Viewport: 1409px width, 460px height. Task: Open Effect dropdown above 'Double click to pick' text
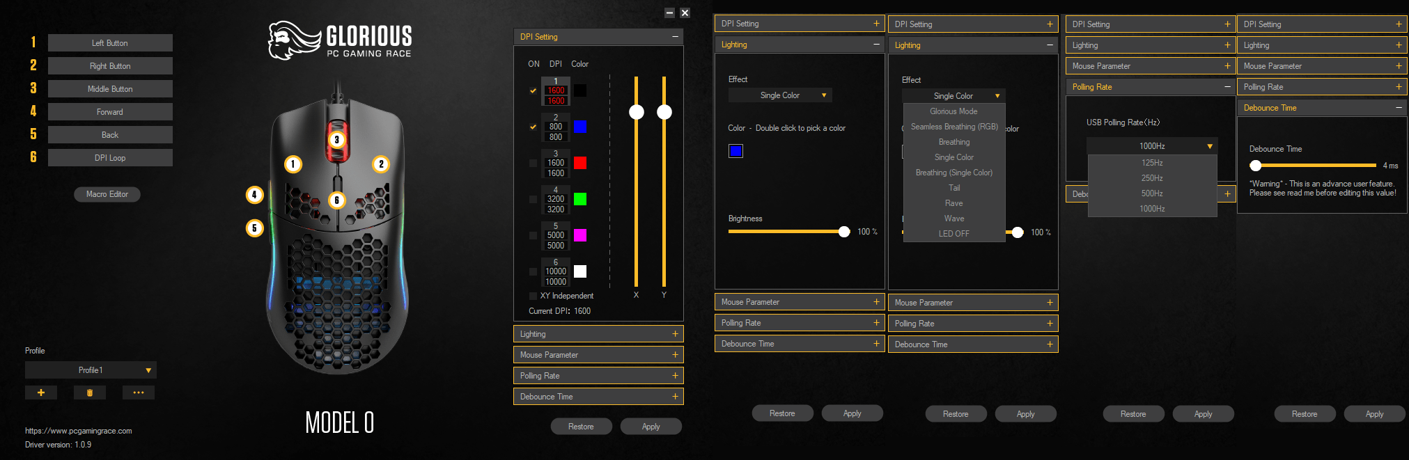pyautogui.click(x=780, y=95)
